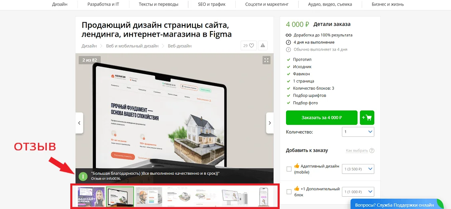Open the 1 (3 500 ₽) dropdown
This screenshot has height=209, width=451.
pos(358,169)
